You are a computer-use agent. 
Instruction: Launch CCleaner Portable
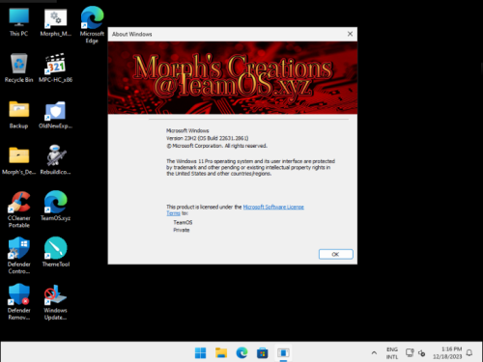[18, 209]
